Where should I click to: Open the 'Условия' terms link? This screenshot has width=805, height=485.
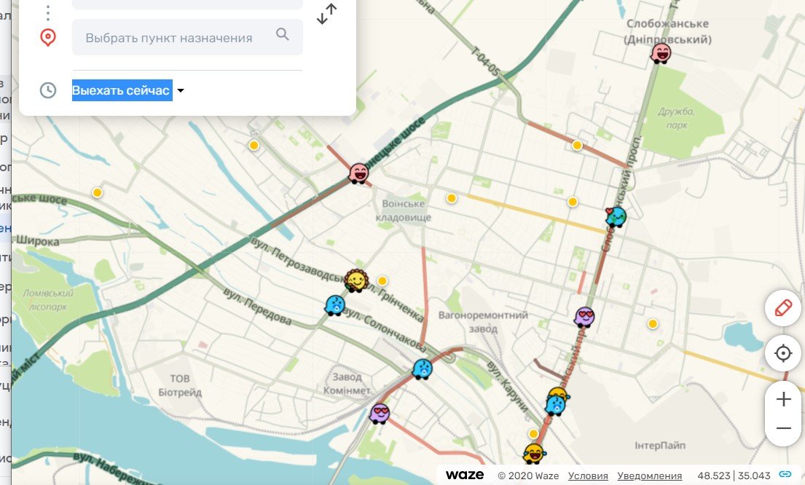pyautogui.click(x=588, y=476)
